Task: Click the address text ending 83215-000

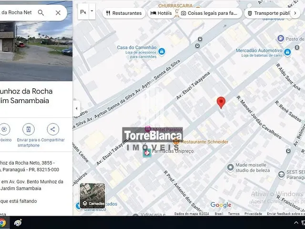Action: [30, 166]
